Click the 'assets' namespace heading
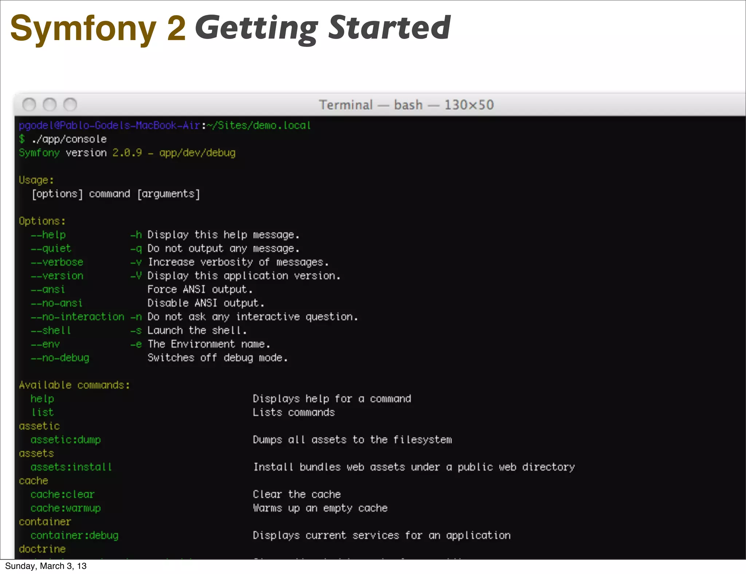 point(36,453)
